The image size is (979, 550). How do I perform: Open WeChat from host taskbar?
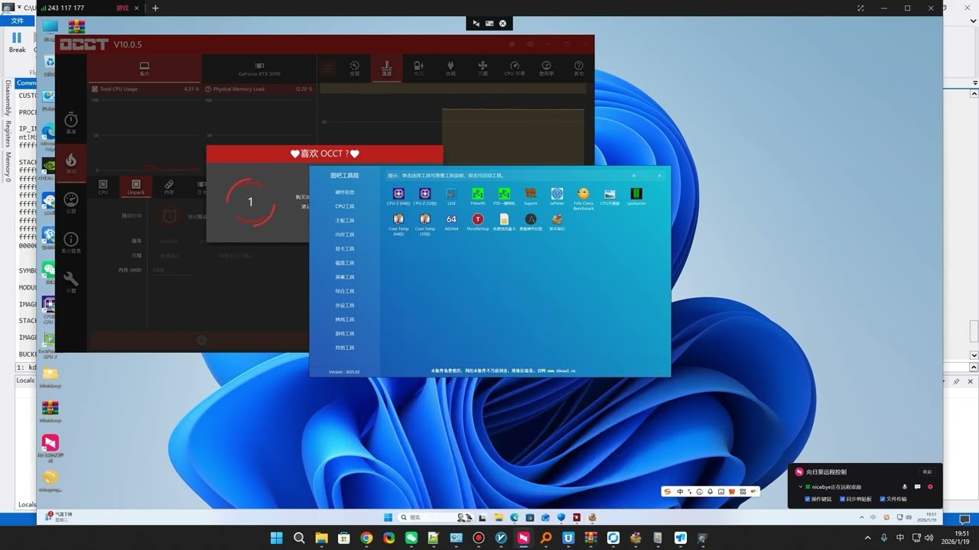(411, 538)
